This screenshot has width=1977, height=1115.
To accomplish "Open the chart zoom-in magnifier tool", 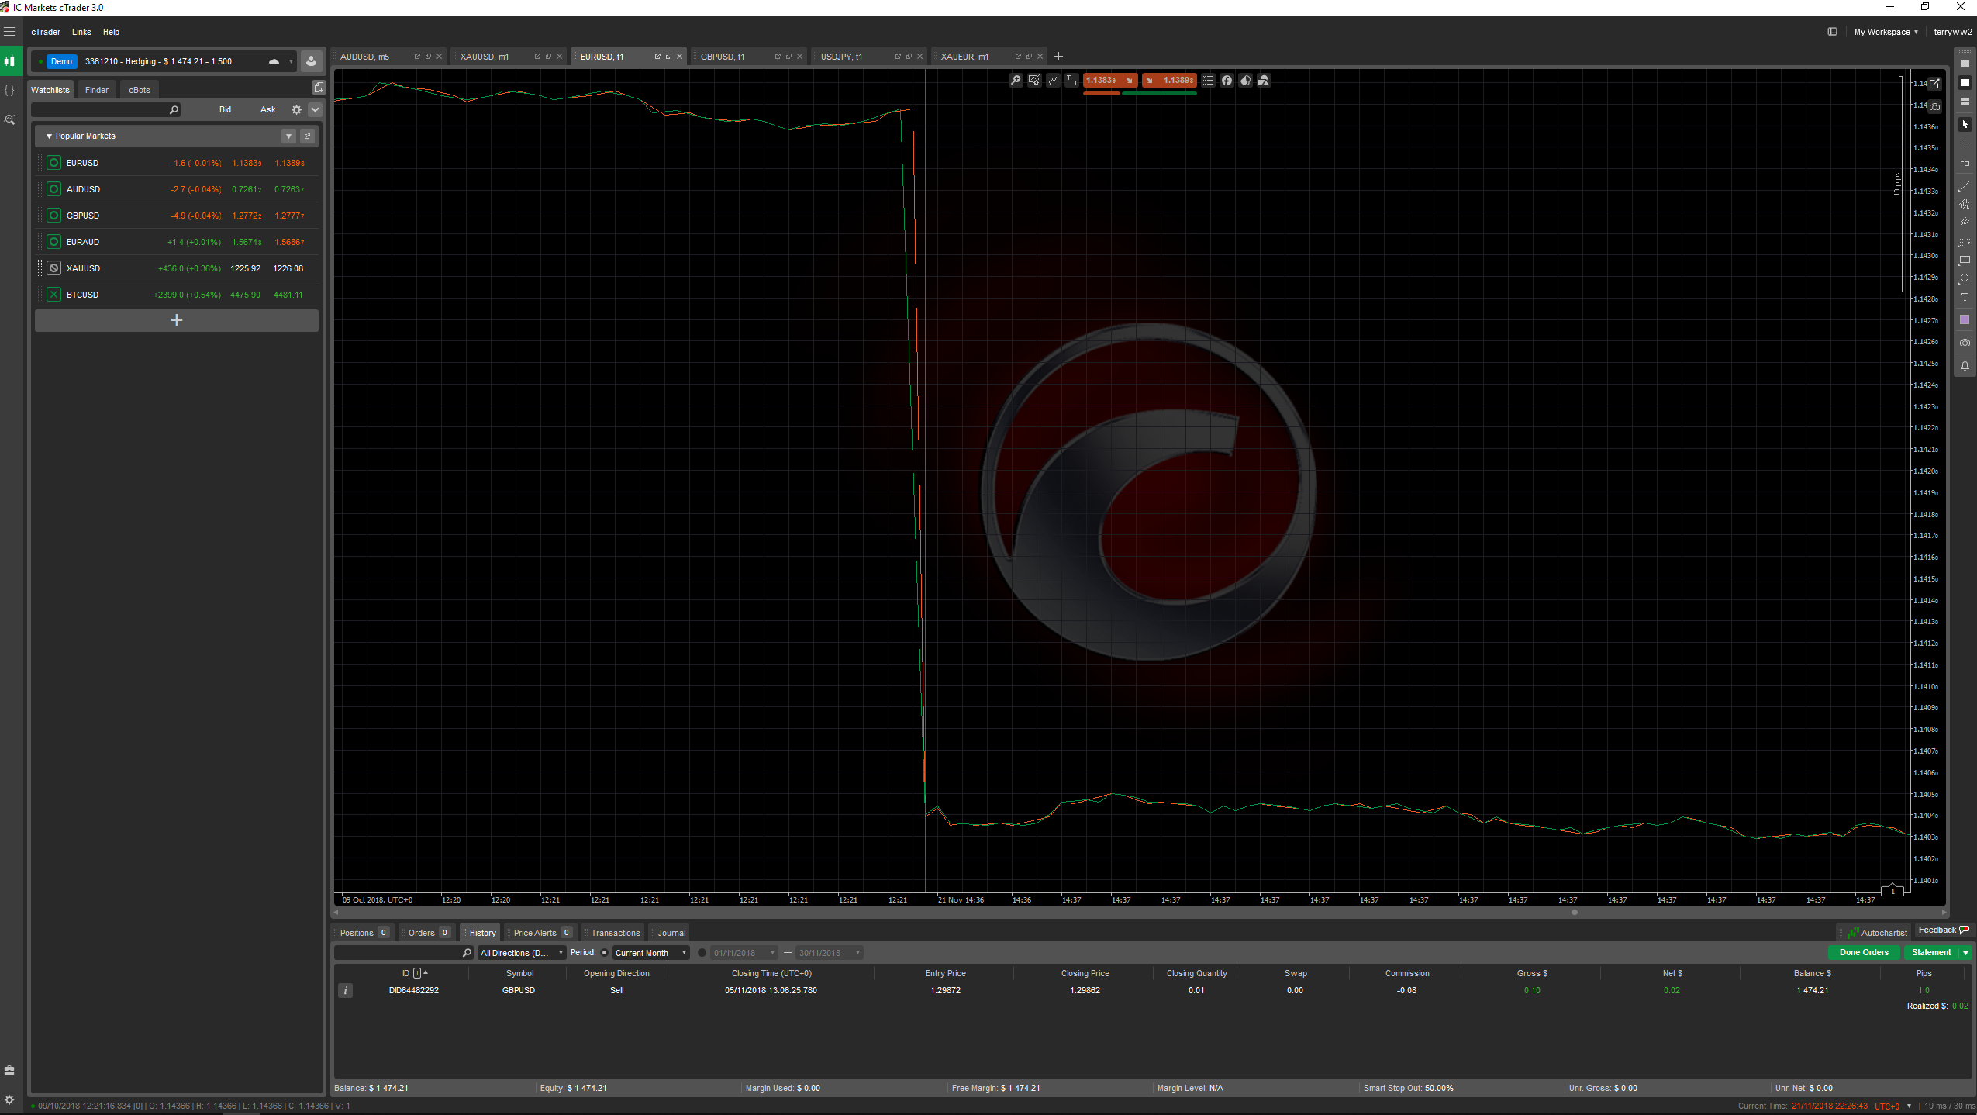I will [1016, 81].
